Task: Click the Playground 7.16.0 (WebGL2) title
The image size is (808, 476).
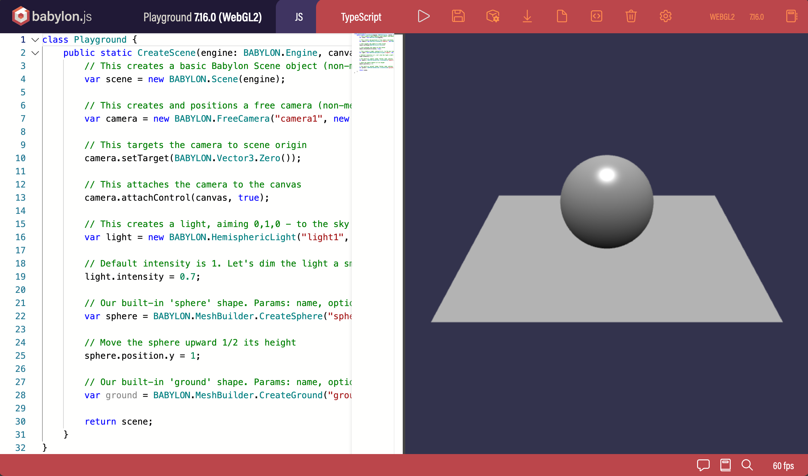Action: 202,17
